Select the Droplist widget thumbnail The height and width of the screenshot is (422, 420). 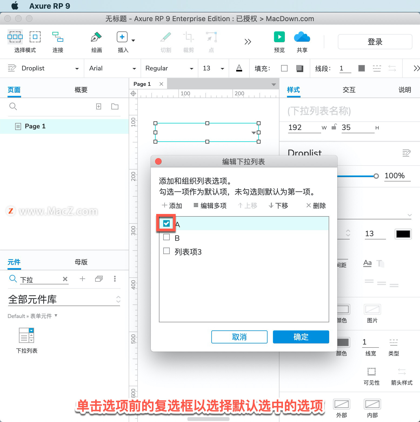(26, 335)
